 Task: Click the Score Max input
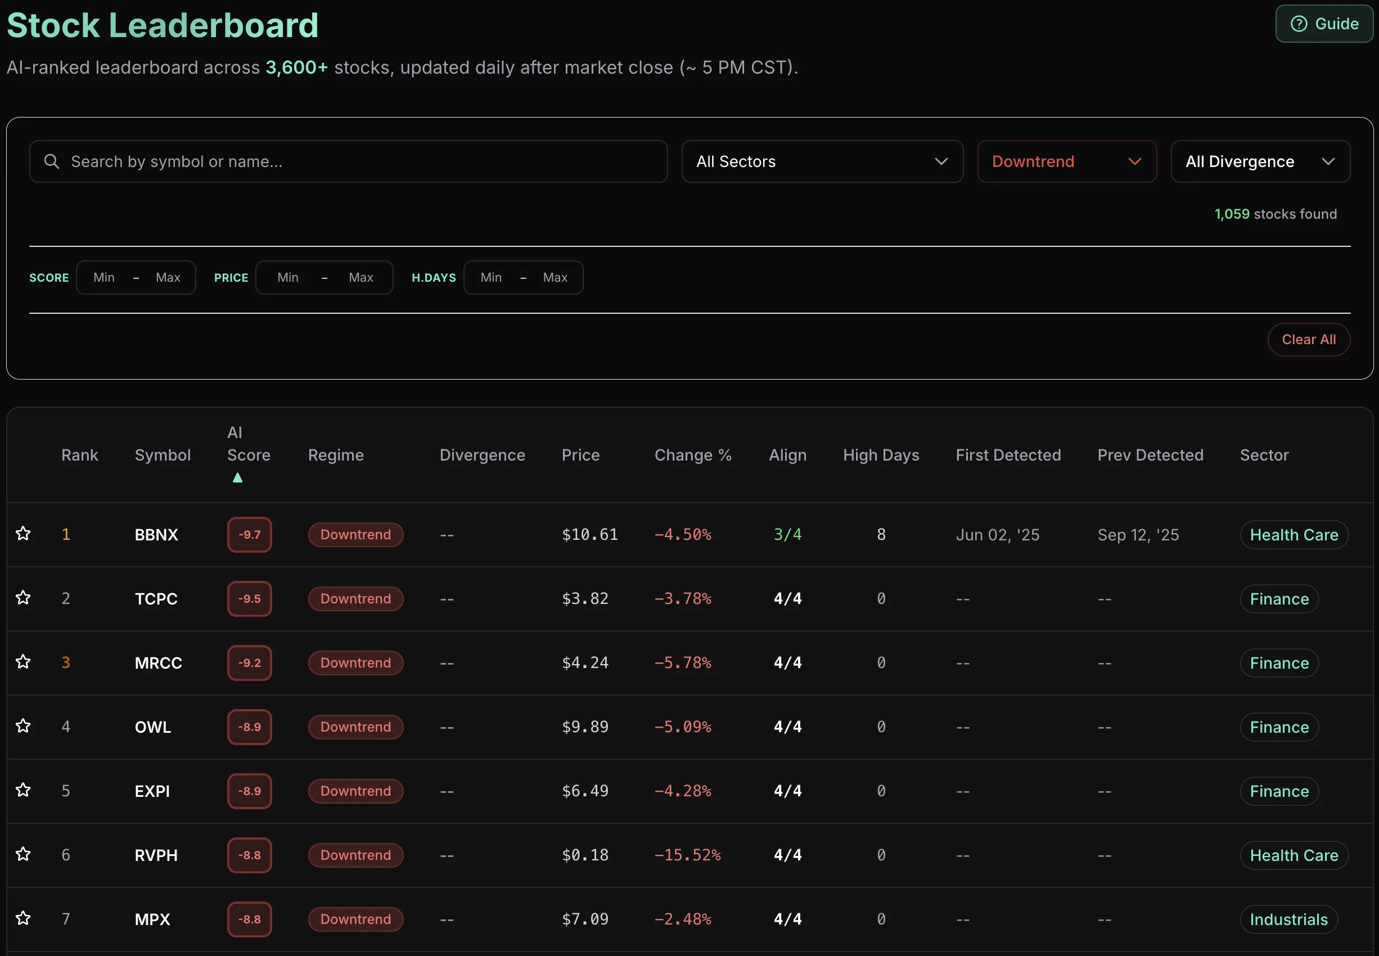168,277
